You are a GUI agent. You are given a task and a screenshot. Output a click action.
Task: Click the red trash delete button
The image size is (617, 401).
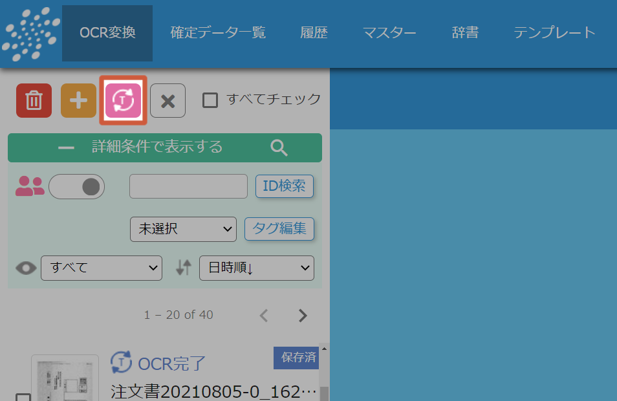[x=34, y=100]
